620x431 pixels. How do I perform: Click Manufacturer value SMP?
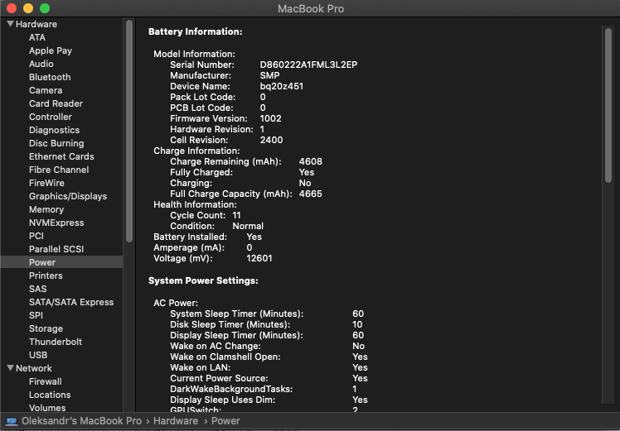(x=269, y=76)
